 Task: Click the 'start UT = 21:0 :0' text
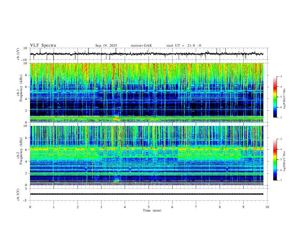(x=184, y=45)
